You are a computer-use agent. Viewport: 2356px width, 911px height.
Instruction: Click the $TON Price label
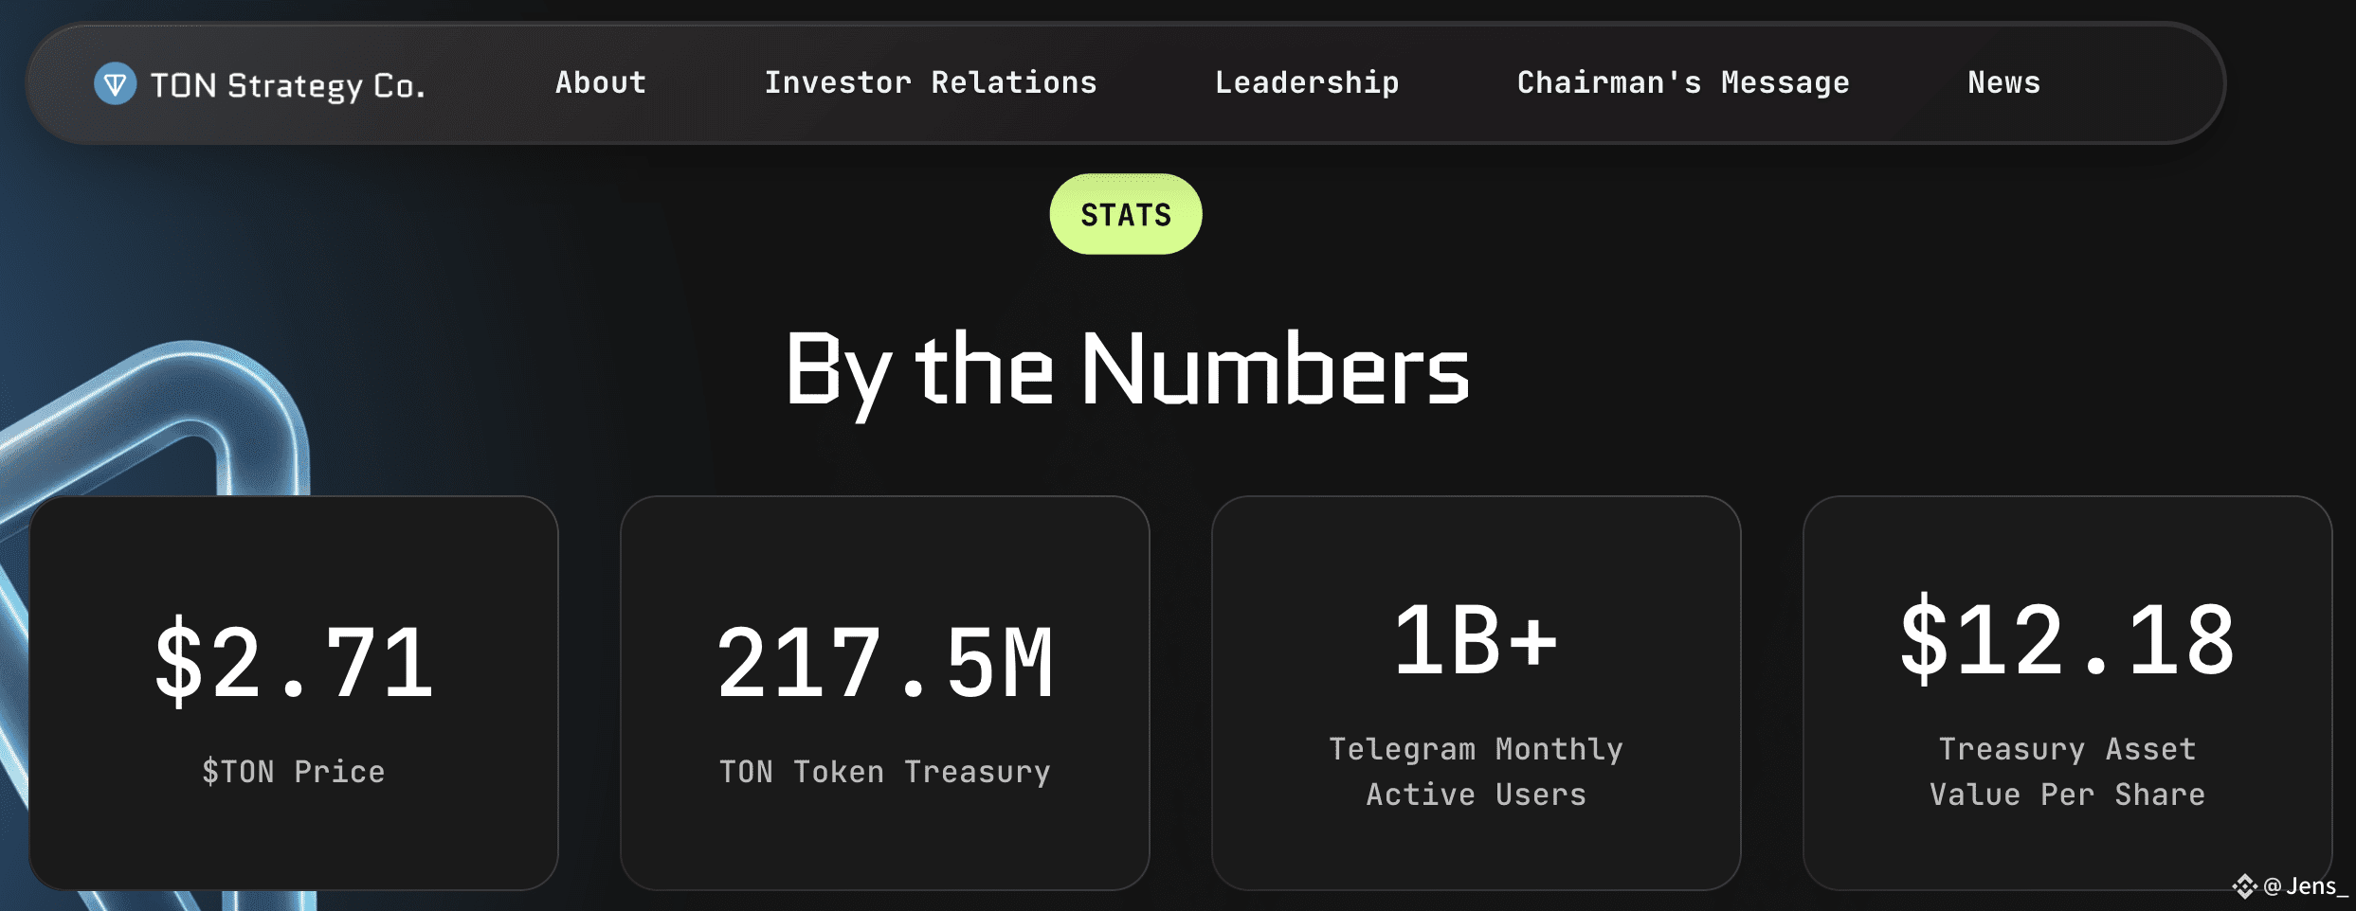(294, 772)
